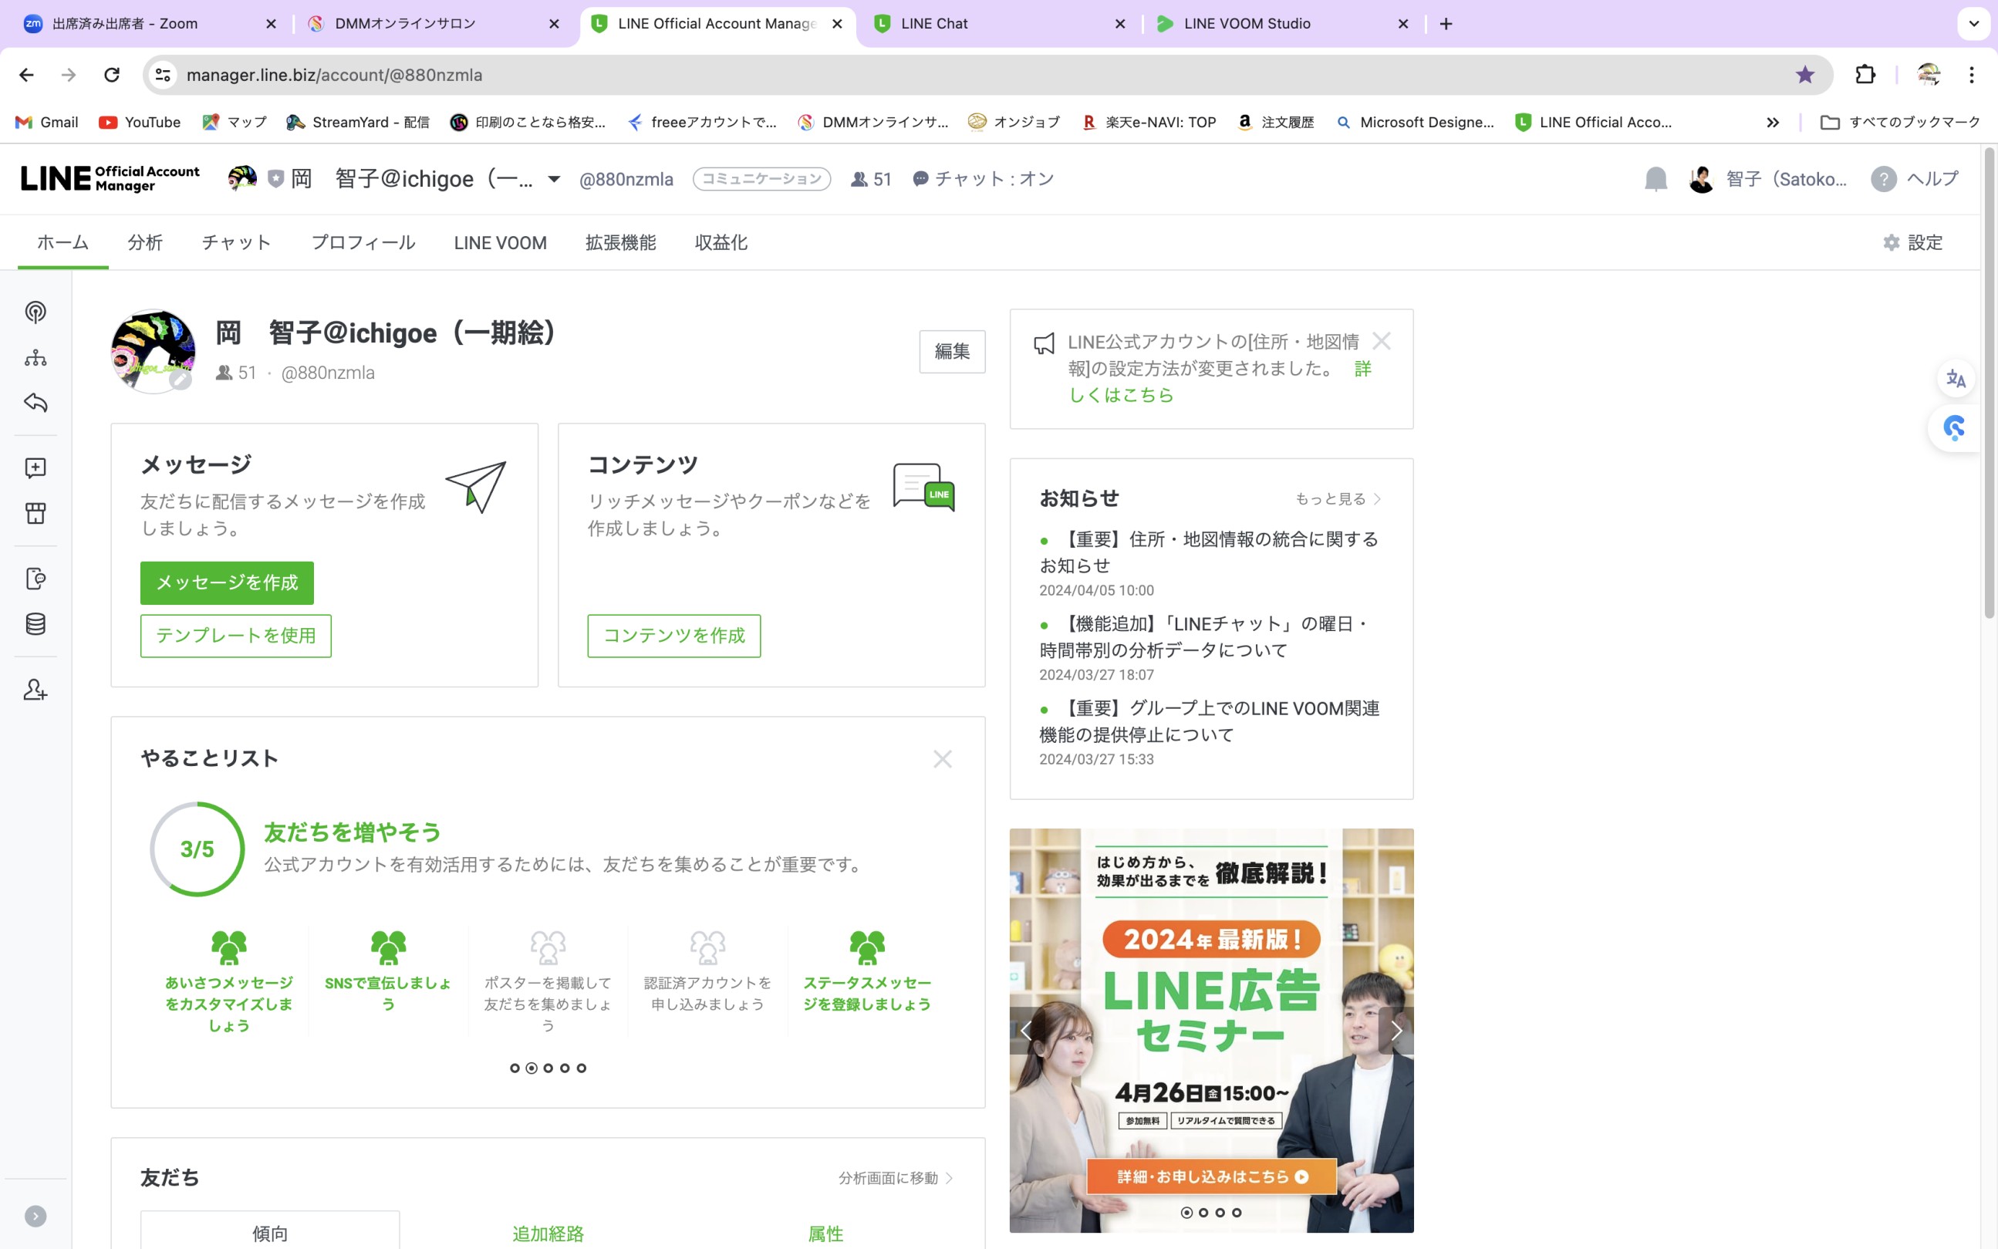Image resolution: width=1998 pixels, height=1249 pixels.
Task: Click 編集 button
Action: pos(951,352)
